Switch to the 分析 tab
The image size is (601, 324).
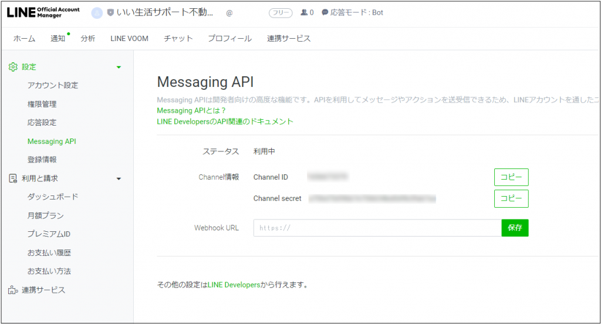pos(88,38)
